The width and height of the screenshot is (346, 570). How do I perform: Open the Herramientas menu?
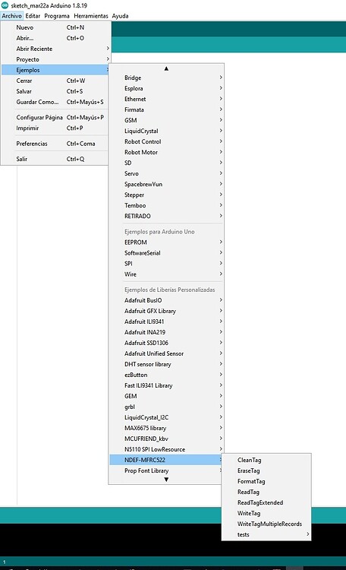[91, 16]
